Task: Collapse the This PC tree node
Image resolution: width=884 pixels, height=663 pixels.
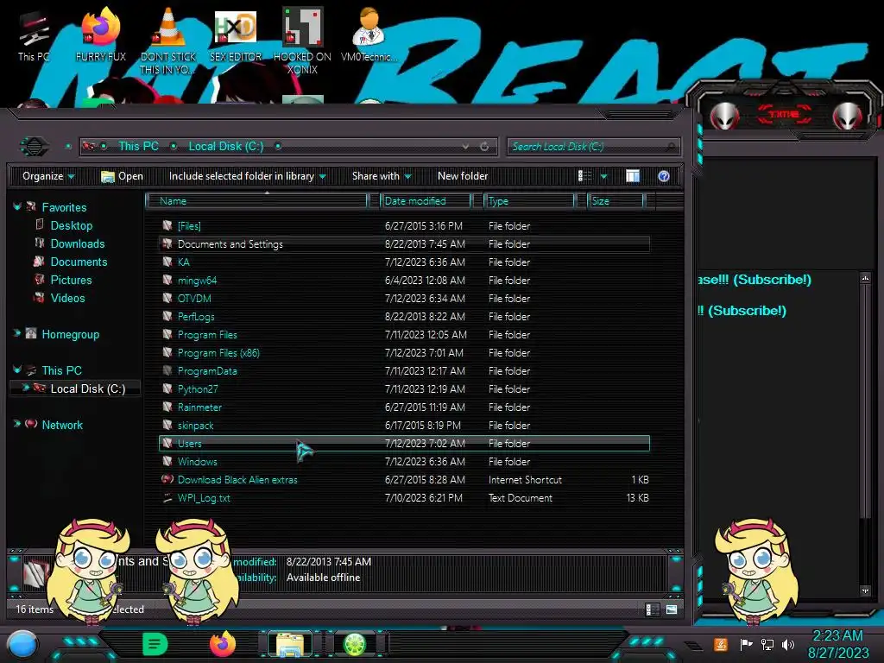Action: [x=17, y=369]
